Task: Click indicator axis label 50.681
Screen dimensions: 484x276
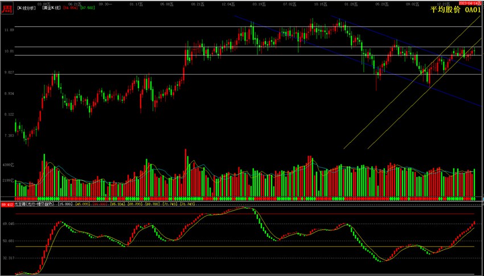Action: 7,241
